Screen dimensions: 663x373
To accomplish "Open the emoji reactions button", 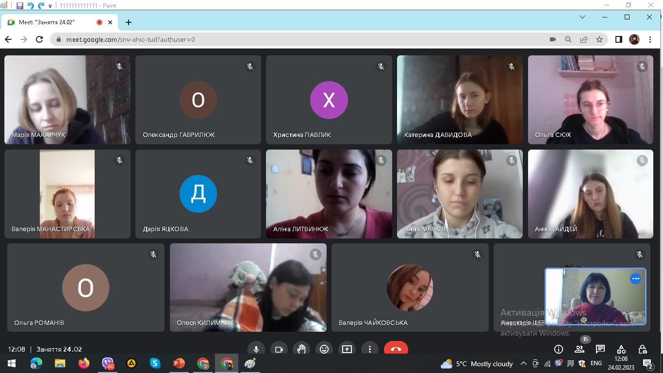I will (x=324, y=349).
